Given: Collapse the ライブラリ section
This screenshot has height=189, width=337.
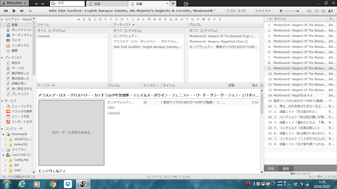Looking at the screenshot, I should pos(2,19).
